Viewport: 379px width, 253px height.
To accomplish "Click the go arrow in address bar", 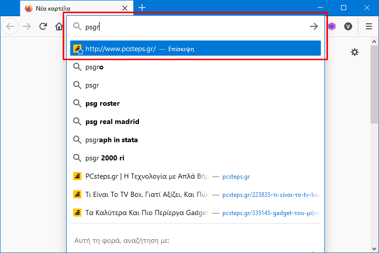I will pos(314,26).
